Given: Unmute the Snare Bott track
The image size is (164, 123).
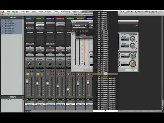Looking at the screenshot, I should [62, 74].
